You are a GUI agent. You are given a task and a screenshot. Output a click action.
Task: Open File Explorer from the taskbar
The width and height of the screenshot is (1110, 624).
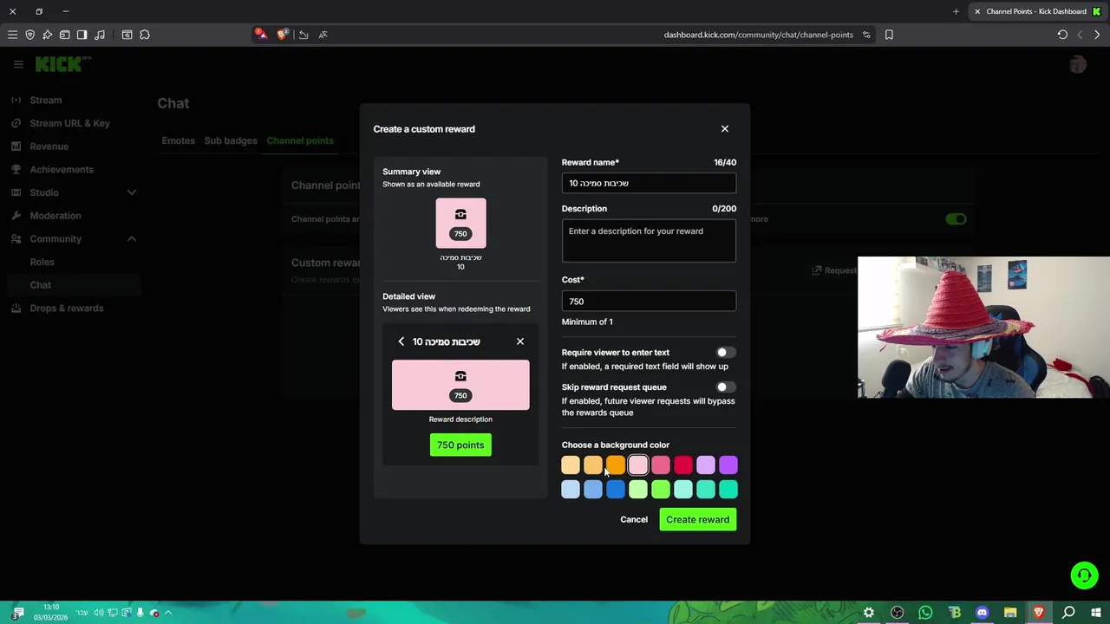pyautogui.click(x=1010, y=613)
